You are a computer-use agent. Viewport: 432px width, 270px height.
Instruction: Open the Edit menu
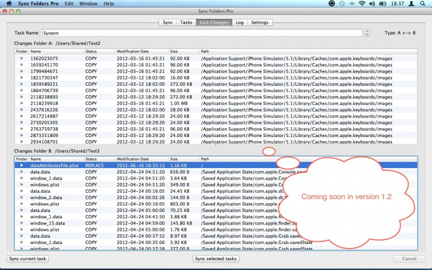(x=69, y=3)
